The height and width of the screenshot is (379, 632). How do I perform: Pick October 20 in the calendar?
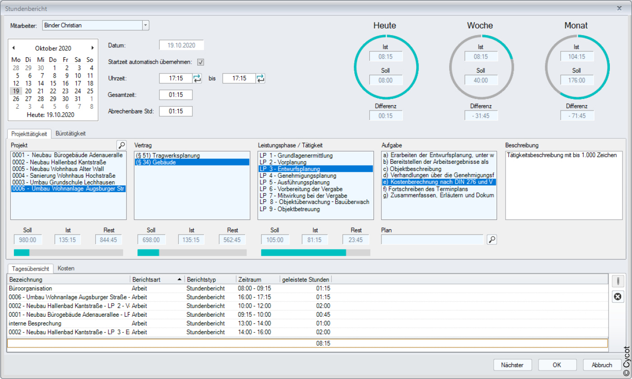coord(28,91)
